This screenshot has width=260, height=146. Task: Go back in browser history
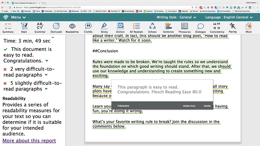[2, 7]
